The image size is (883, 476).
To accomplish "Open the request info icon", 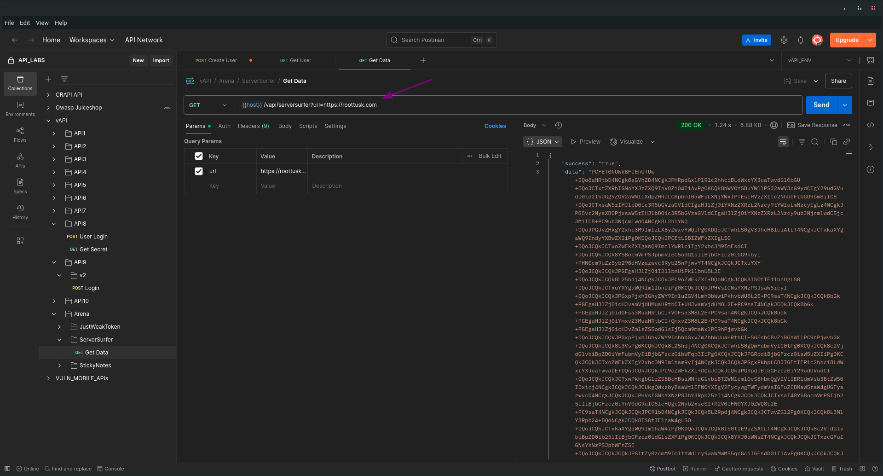I will (x=871, y=169).
